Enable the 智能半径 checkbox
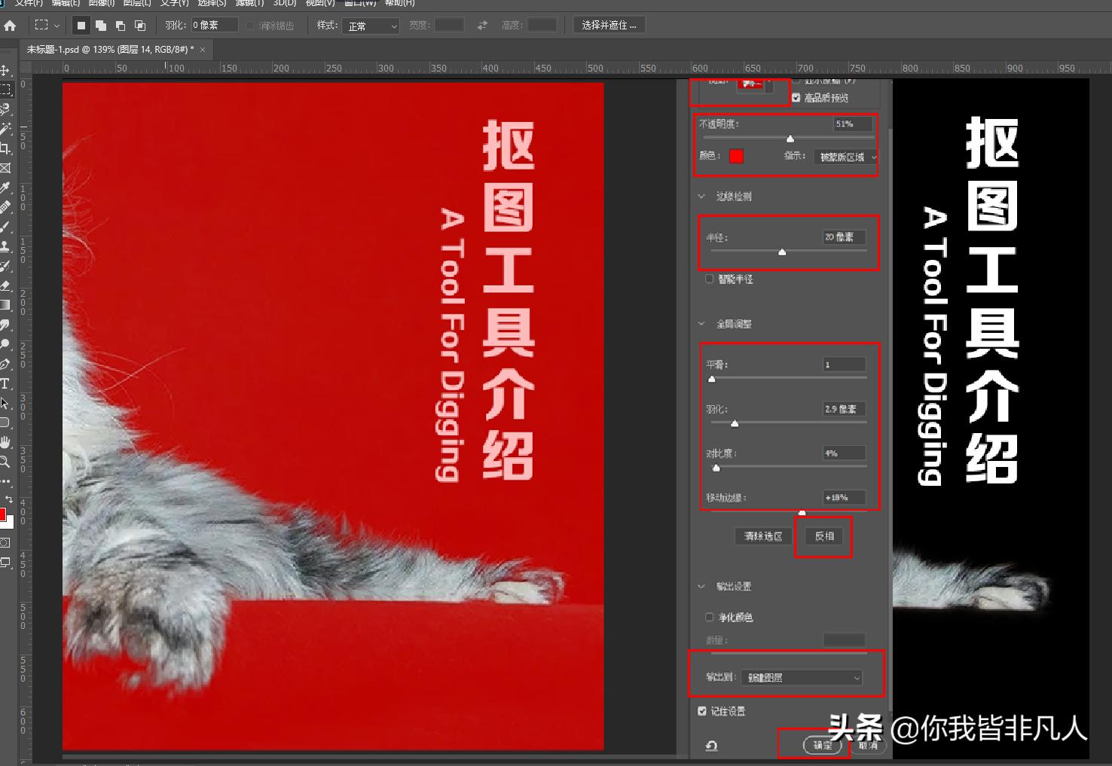Image resolution: width=1112 pixels, height=766 pixels. point(709,279)
